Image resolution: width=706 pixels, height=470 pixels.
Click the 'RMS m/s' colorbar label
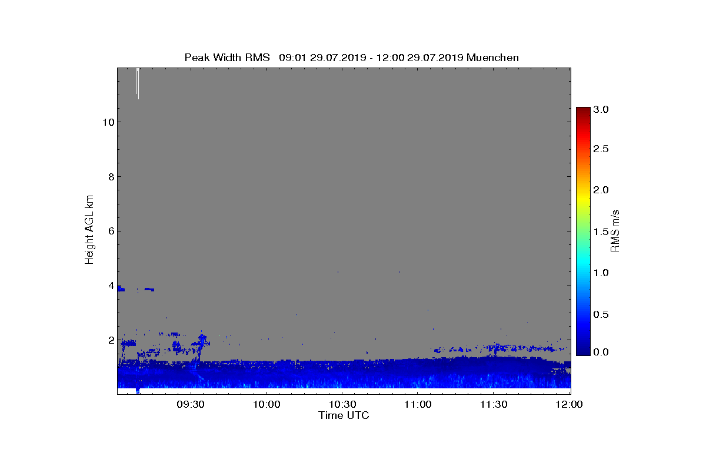point(615,230)
